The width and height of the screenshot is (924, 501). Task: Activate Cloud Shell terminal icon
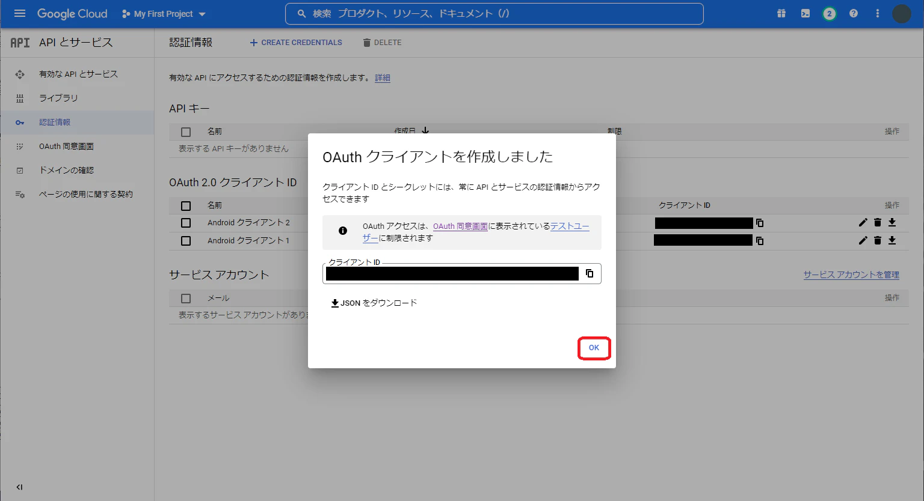[x=805, y=13]
